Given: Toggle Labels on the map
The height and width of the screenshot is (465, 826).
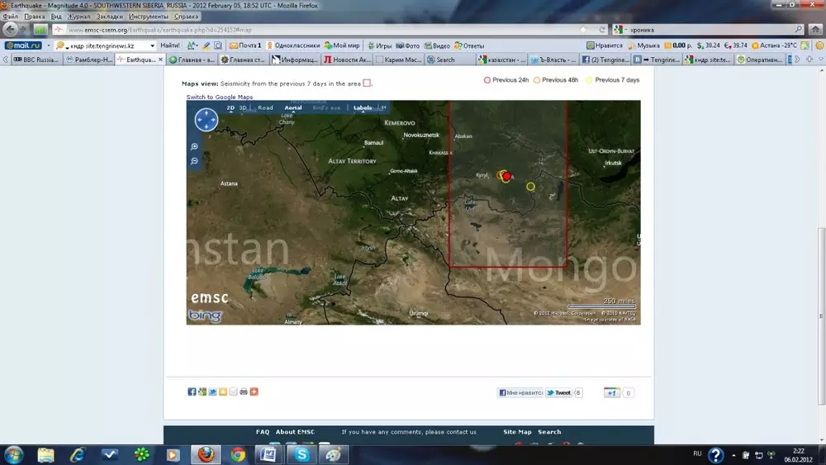Looking at the screenshot, I should (363, 107).
